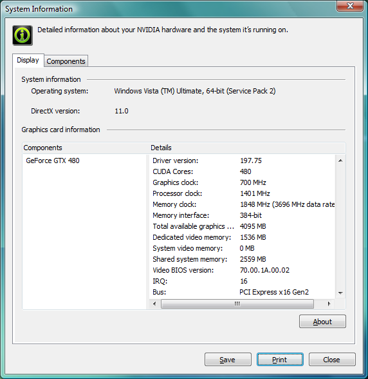
Task: Select the Display tab
Action: (x=28, y=60)
